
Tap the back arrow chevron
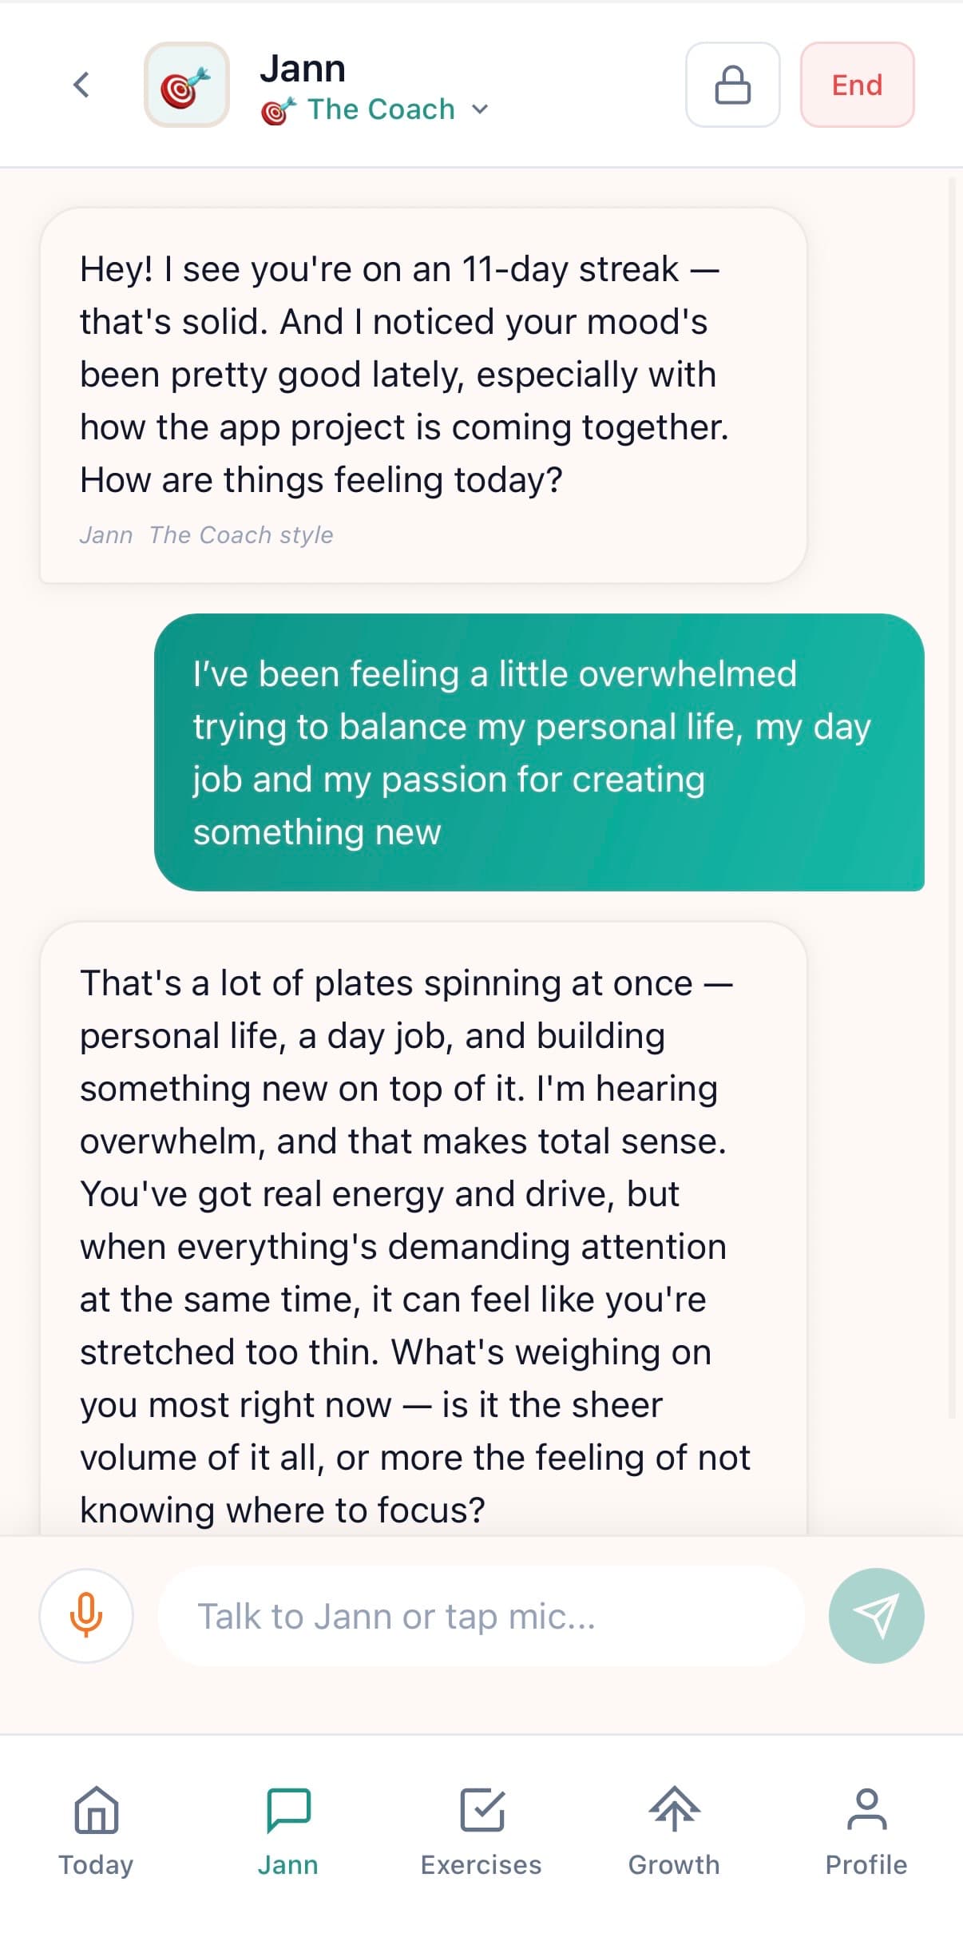[81, 85]
